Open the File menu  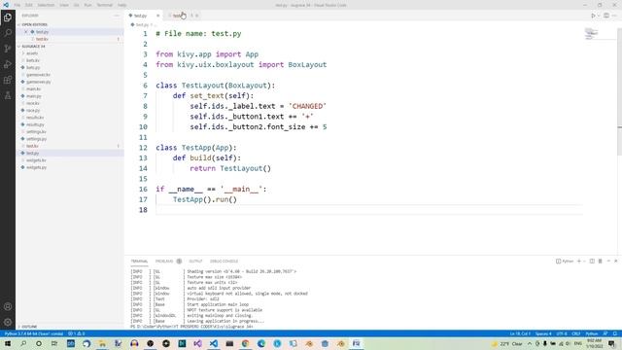point(17,5)
